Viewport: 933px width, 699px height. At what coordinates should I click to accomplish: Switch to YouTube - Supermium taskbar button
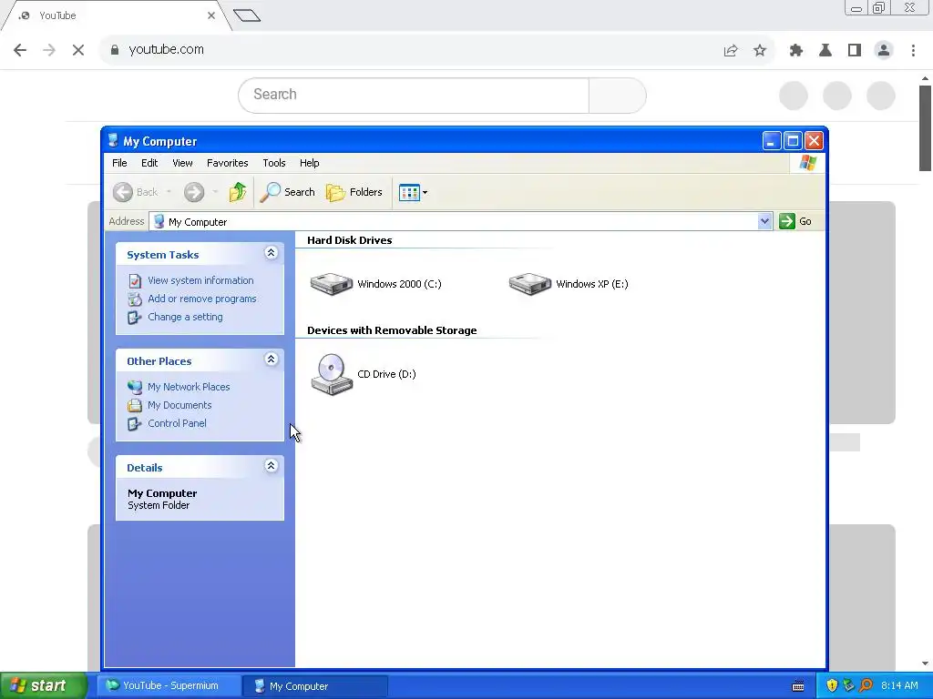[x=169, y=686]
